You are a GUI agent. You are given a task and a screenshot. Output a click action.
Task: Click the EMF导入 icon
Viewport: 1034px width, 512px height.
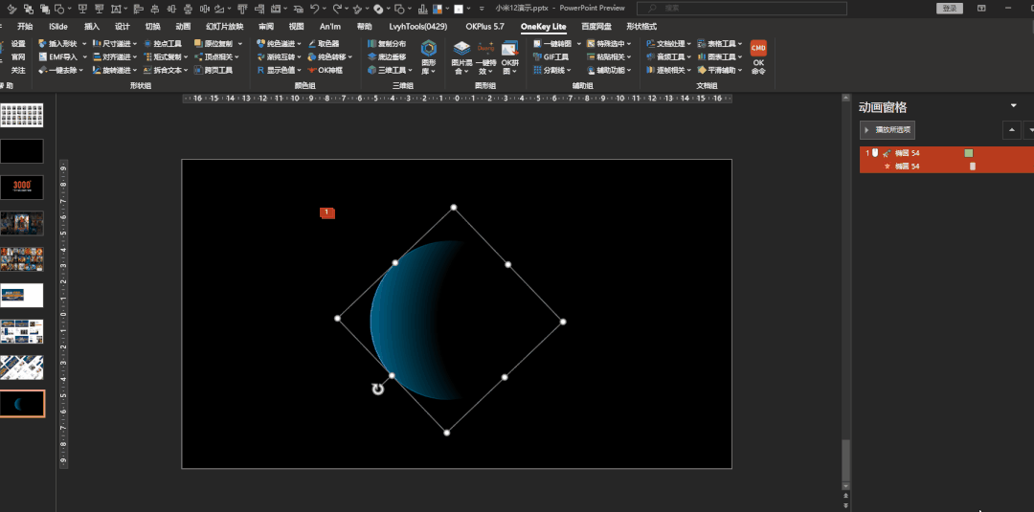(x=42, y=56)
